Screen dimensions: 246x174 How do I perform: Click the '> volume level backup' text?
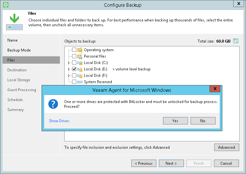coord(131,69)
